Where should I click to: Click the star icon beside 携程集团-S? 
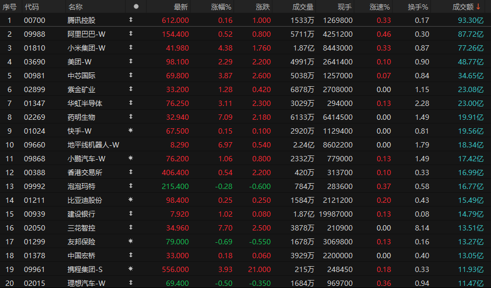[x=131, y=269]
